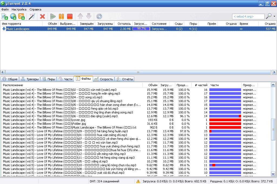Click the download arrow icon beside Music Landscapes
277x184 pixels.
click(4, 29)
